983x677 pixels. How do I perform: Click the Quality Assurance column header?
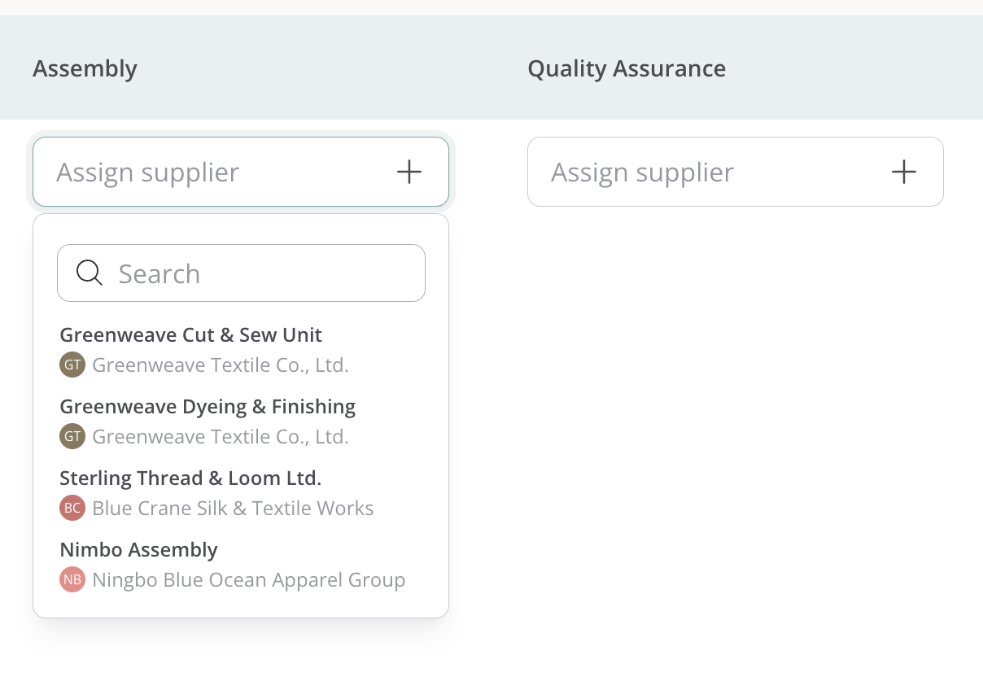click(x=627, y=68)
